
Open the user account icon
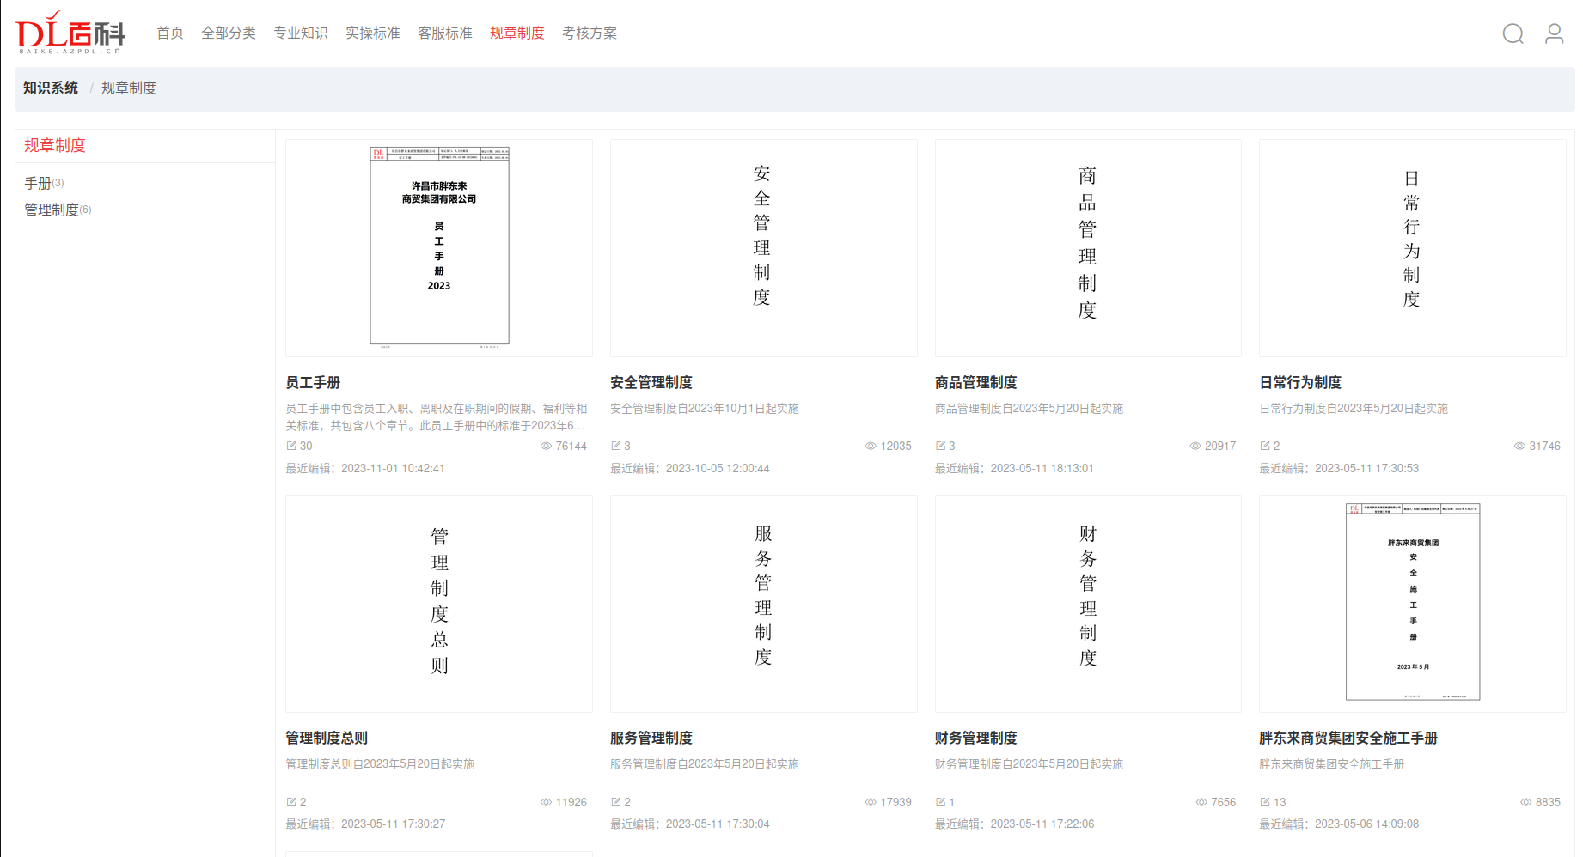(x=1554, y=33)
